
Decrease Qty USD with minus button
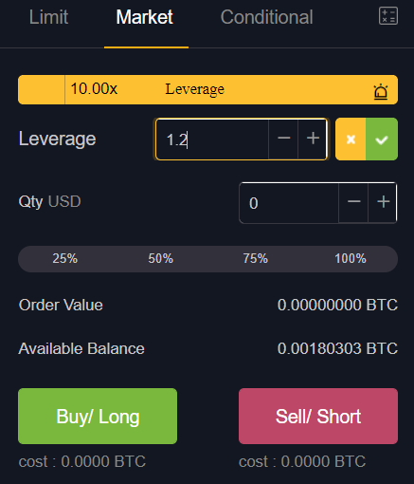click(x=353, y=202)
